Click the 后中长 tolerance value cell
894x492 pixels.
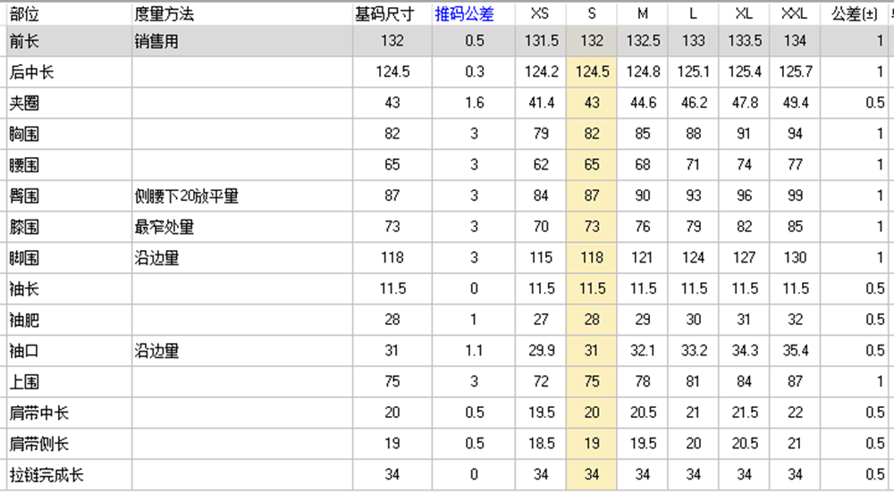tap(855, 71)
